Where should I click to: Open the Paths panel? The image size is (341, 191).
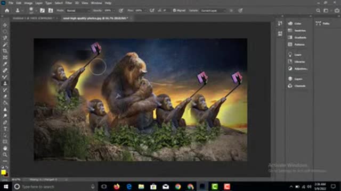tap(323, 23)
